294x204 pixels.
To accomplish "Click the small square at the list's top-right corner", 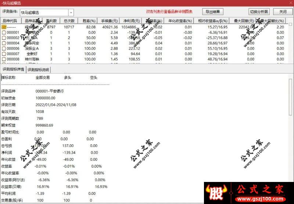I will (x=290, y=24).
